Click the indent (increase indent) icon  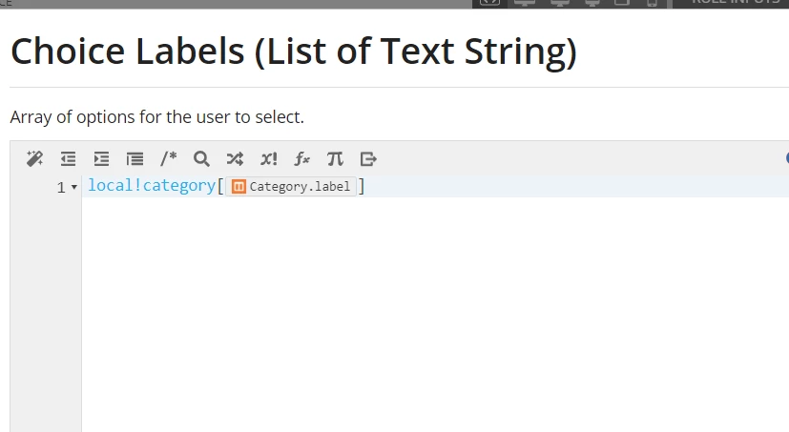pos(102,159)
